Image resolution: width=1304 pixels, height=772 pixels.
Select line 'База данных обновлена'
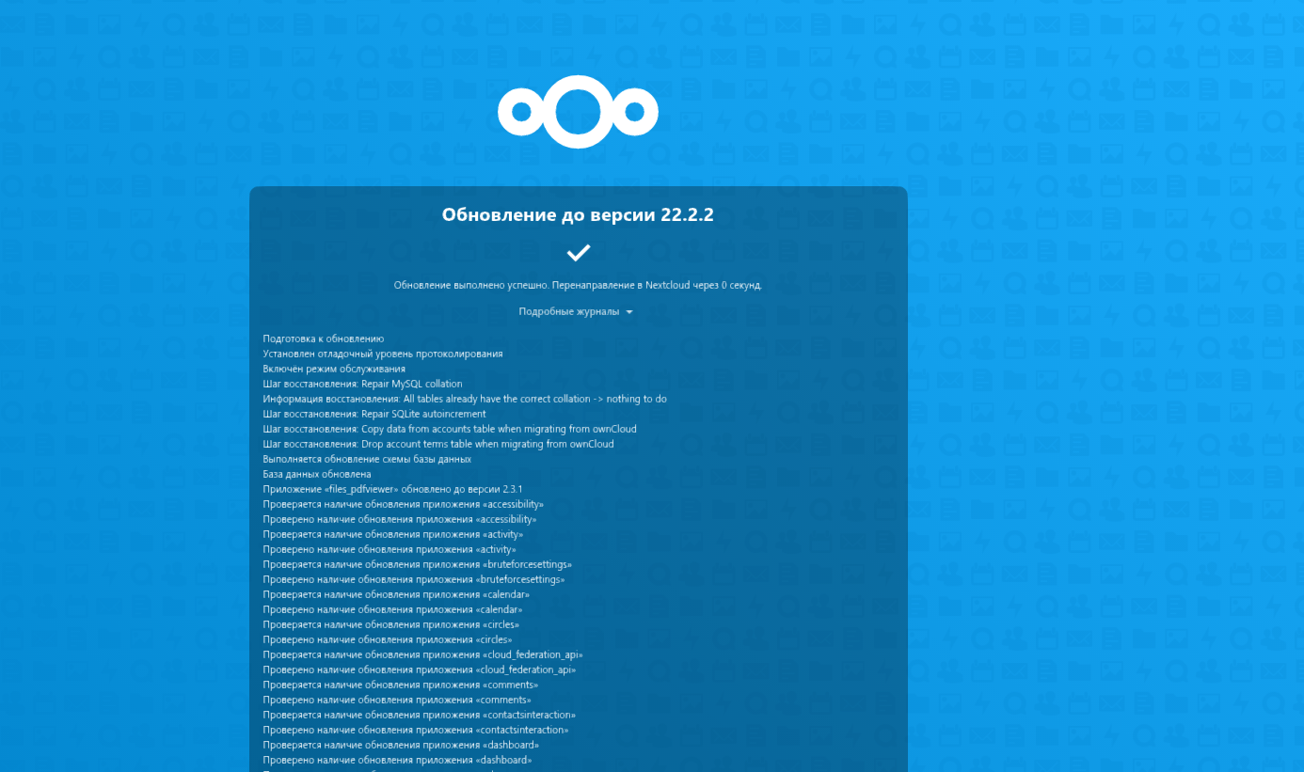(x=317, y=474)
